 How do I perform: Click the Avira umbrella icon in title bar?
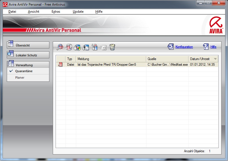5,5
